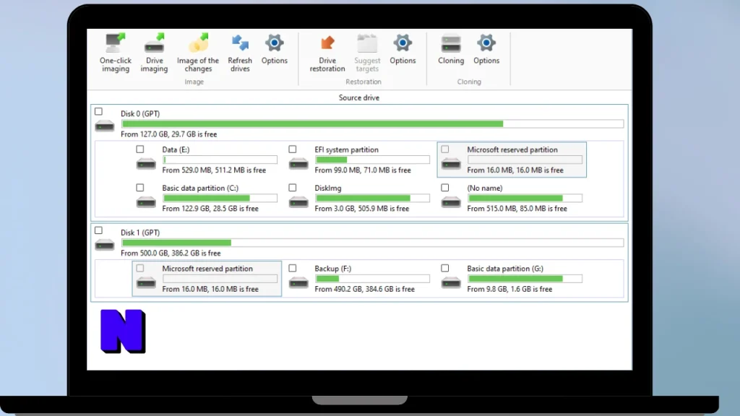Click Basic data partition (G:) drive icon

coord(451,282)
